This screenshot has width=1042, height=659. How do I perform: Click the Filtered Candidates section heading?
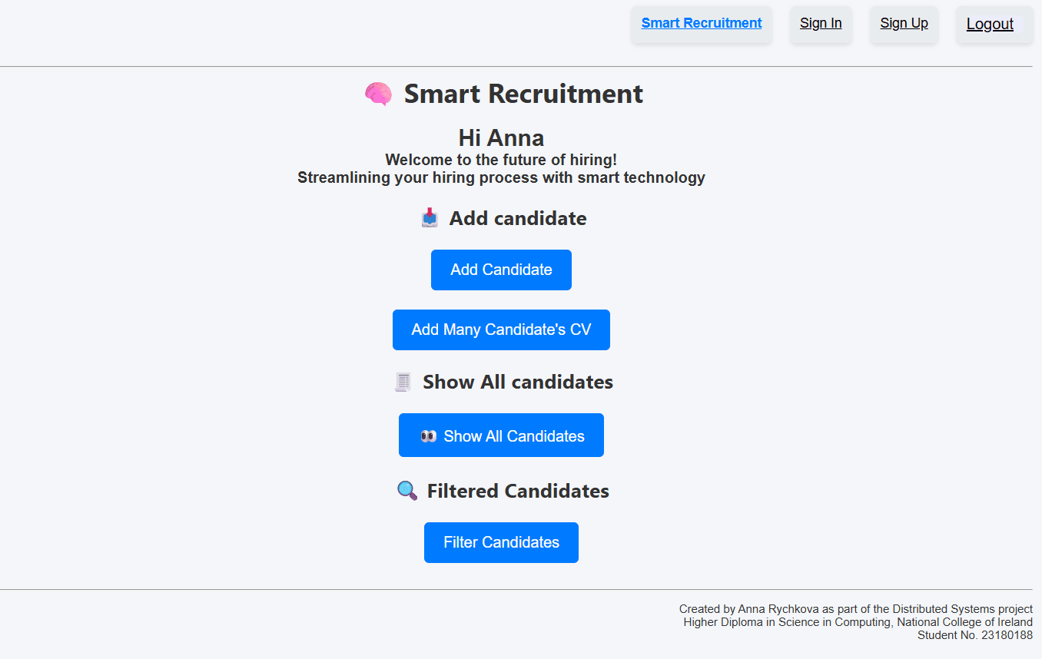pos(517,491)
